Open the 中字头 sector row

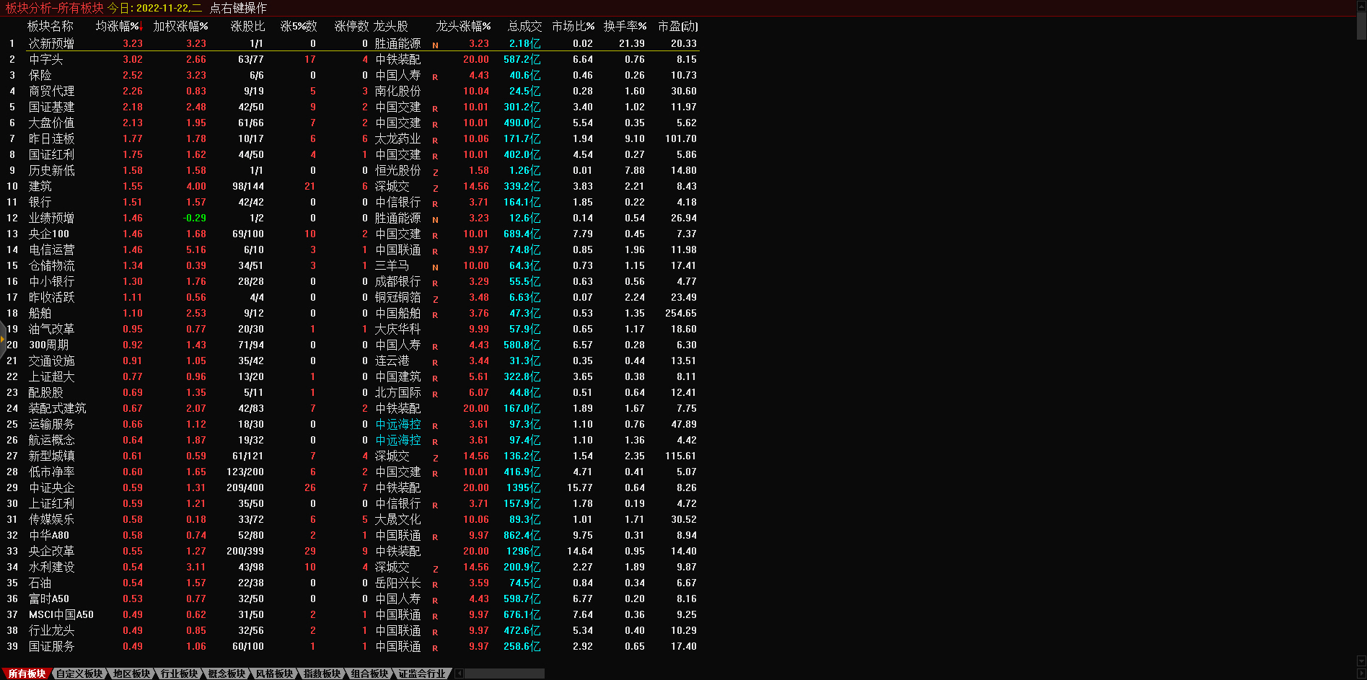coord(45,60)
